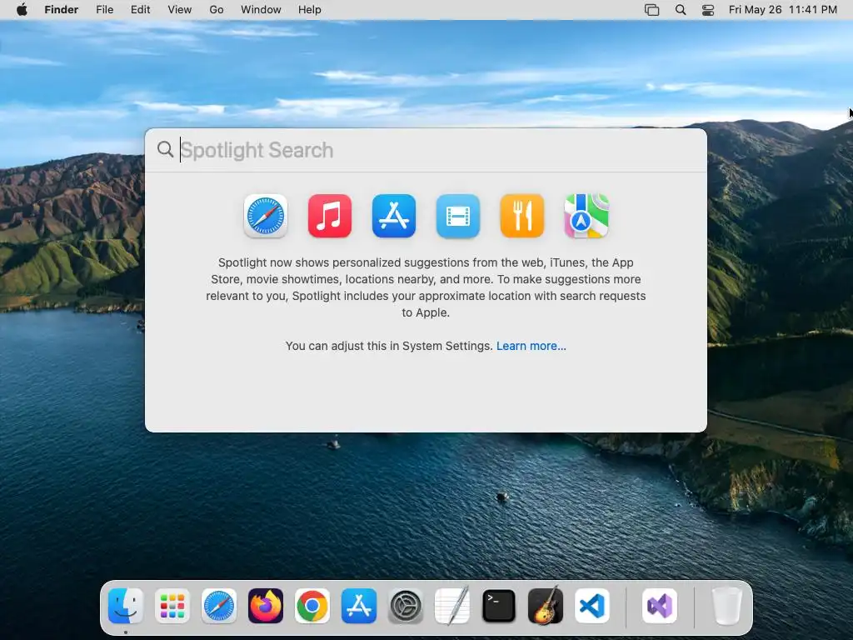The image size is (853, 640).
Task: Launch Visual Studio from the Dock
Action: [660, 606]
